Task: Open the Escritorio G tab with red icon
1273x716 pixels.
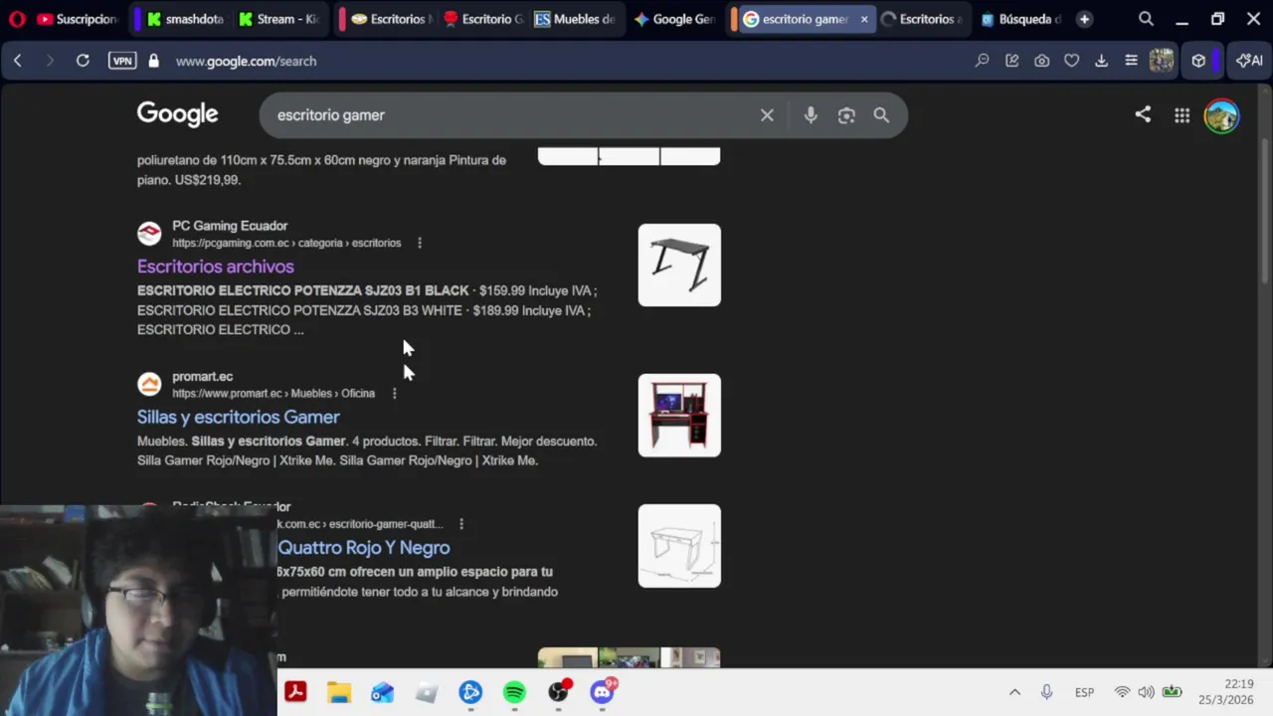Action: pos(482,19)
